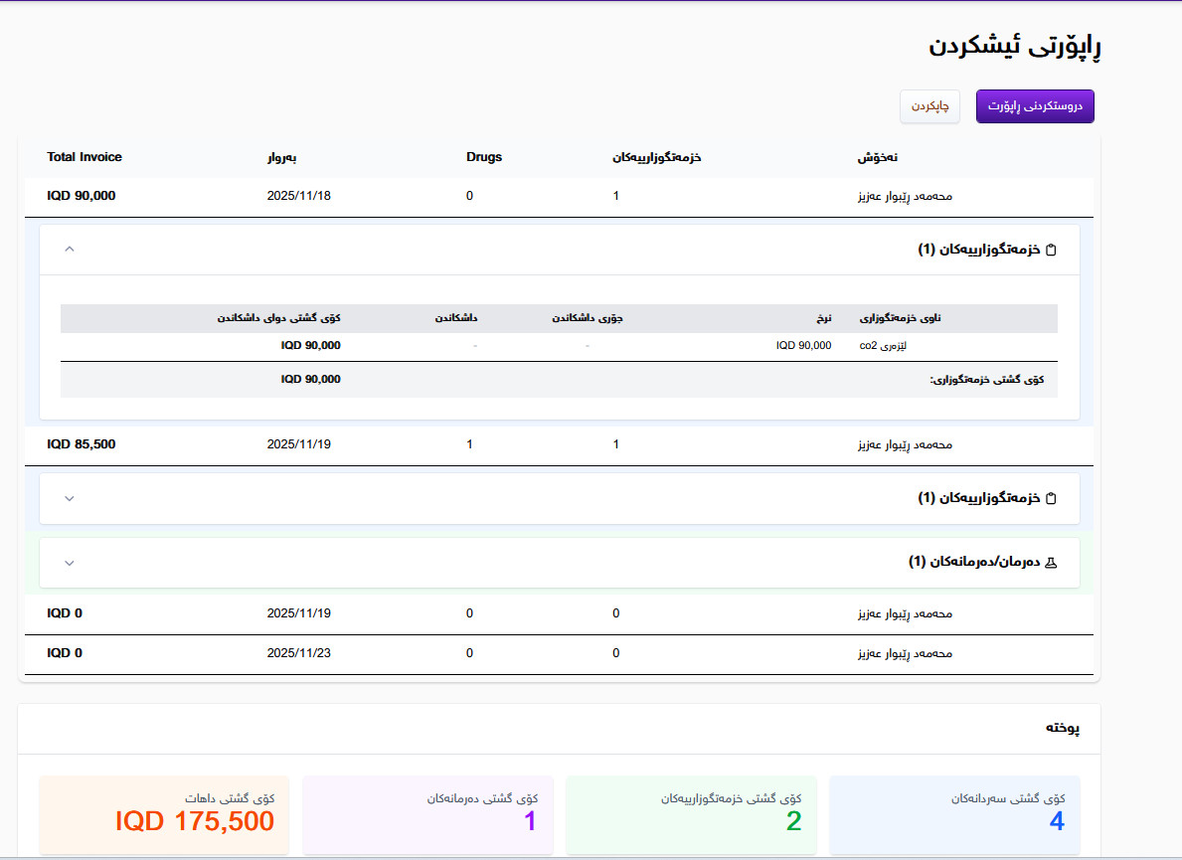Click the clipboard icon of the second خزمەتگوزارییەکان (1) panel
This screenshot has height=860, width=1182.
tap(1052, 498)
